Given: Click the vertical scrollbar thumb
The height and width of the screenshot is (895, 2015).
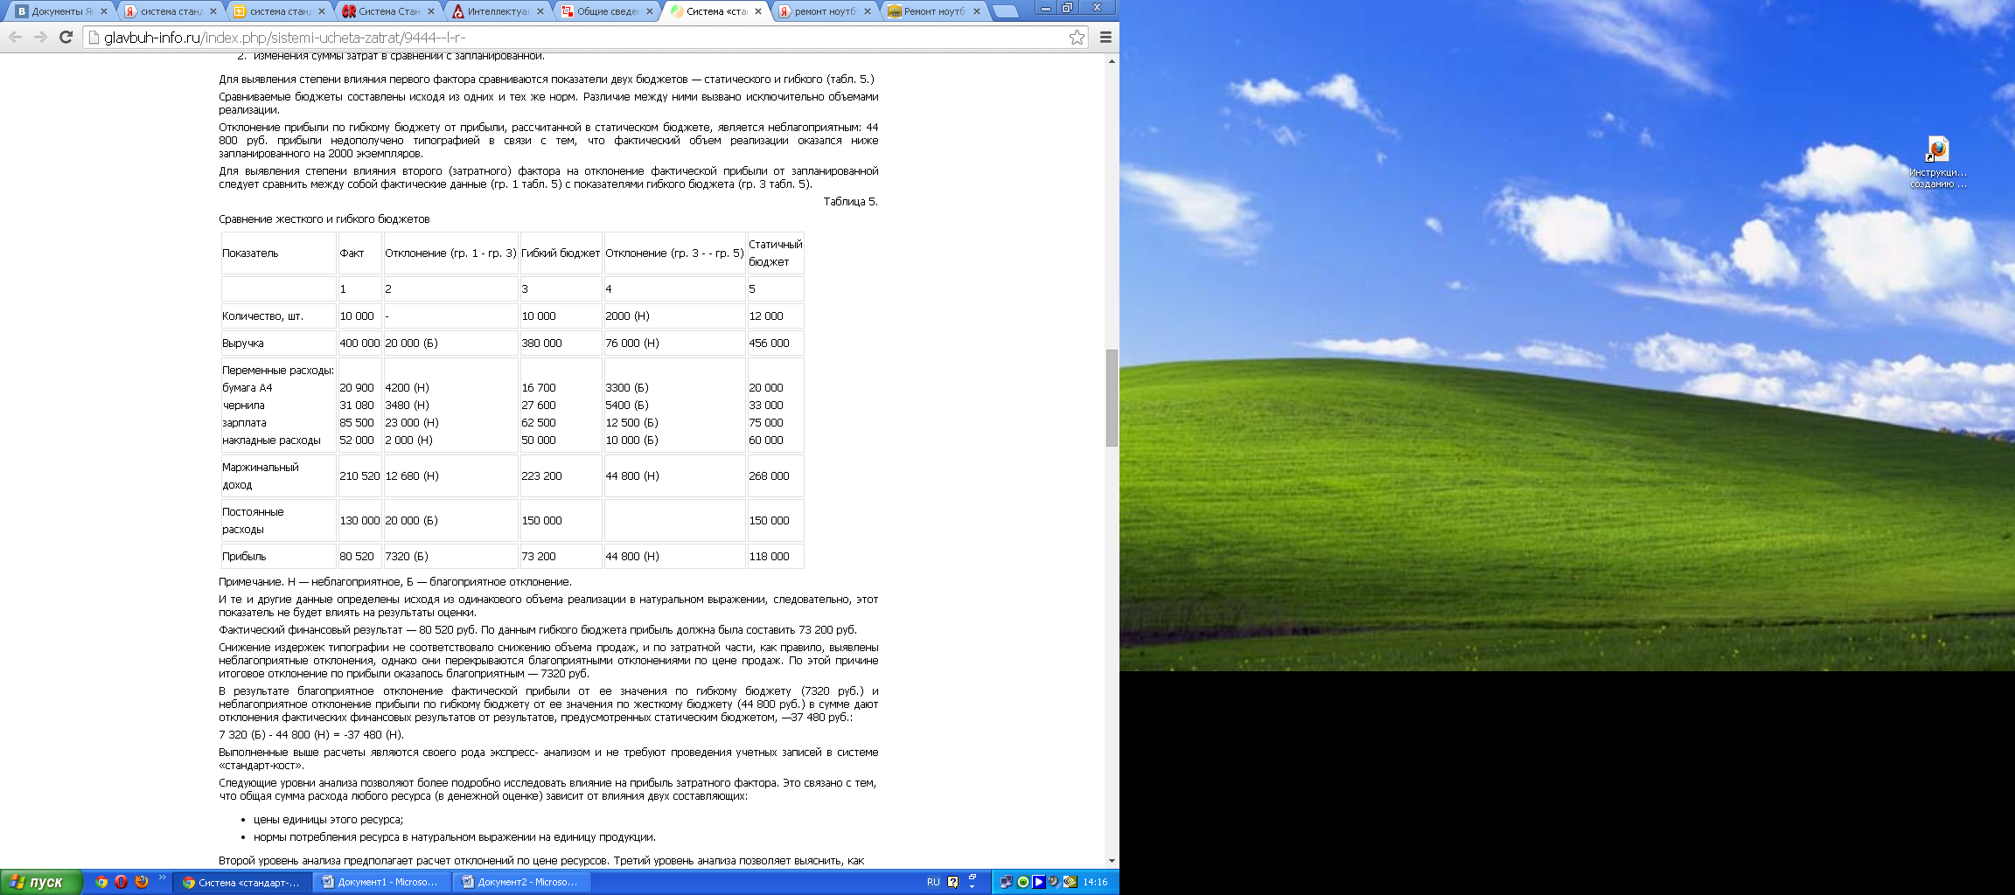Looking at the screenshot, I should tap(1112, 398).
